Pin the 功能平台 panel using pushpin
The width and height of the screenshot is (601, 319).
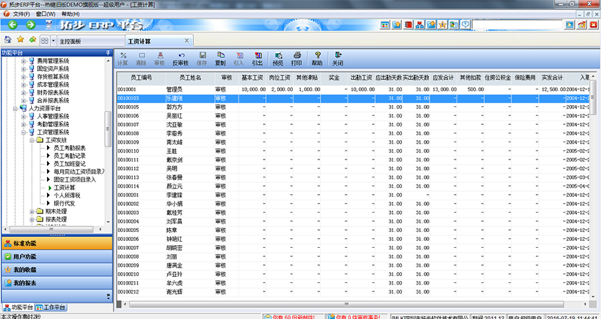point(106,52)
